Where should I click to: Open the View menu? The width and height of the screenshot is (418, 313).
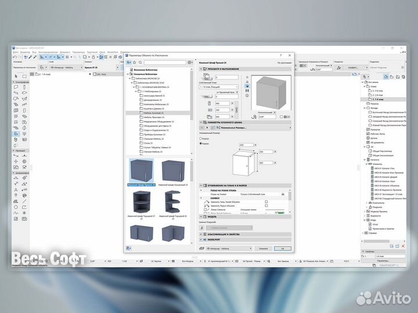(x=34, y=52)
